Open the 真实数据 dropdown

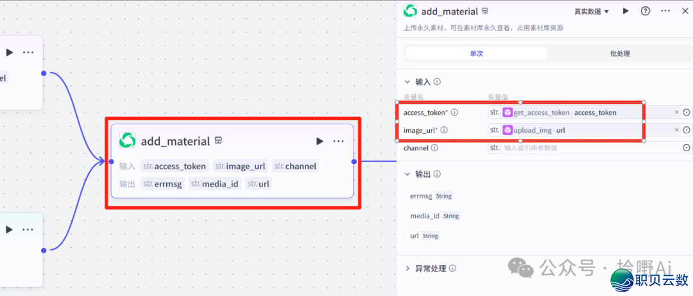(x=592, y=11)
